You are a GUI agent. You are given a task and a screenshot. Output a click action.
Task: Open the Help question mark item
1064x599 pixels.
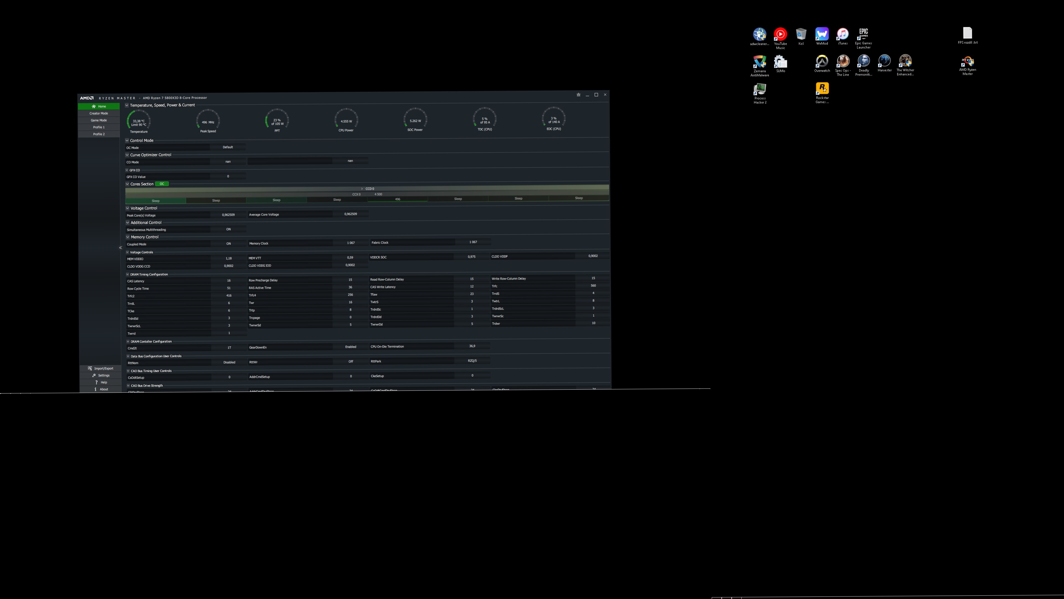click(96, 382)
